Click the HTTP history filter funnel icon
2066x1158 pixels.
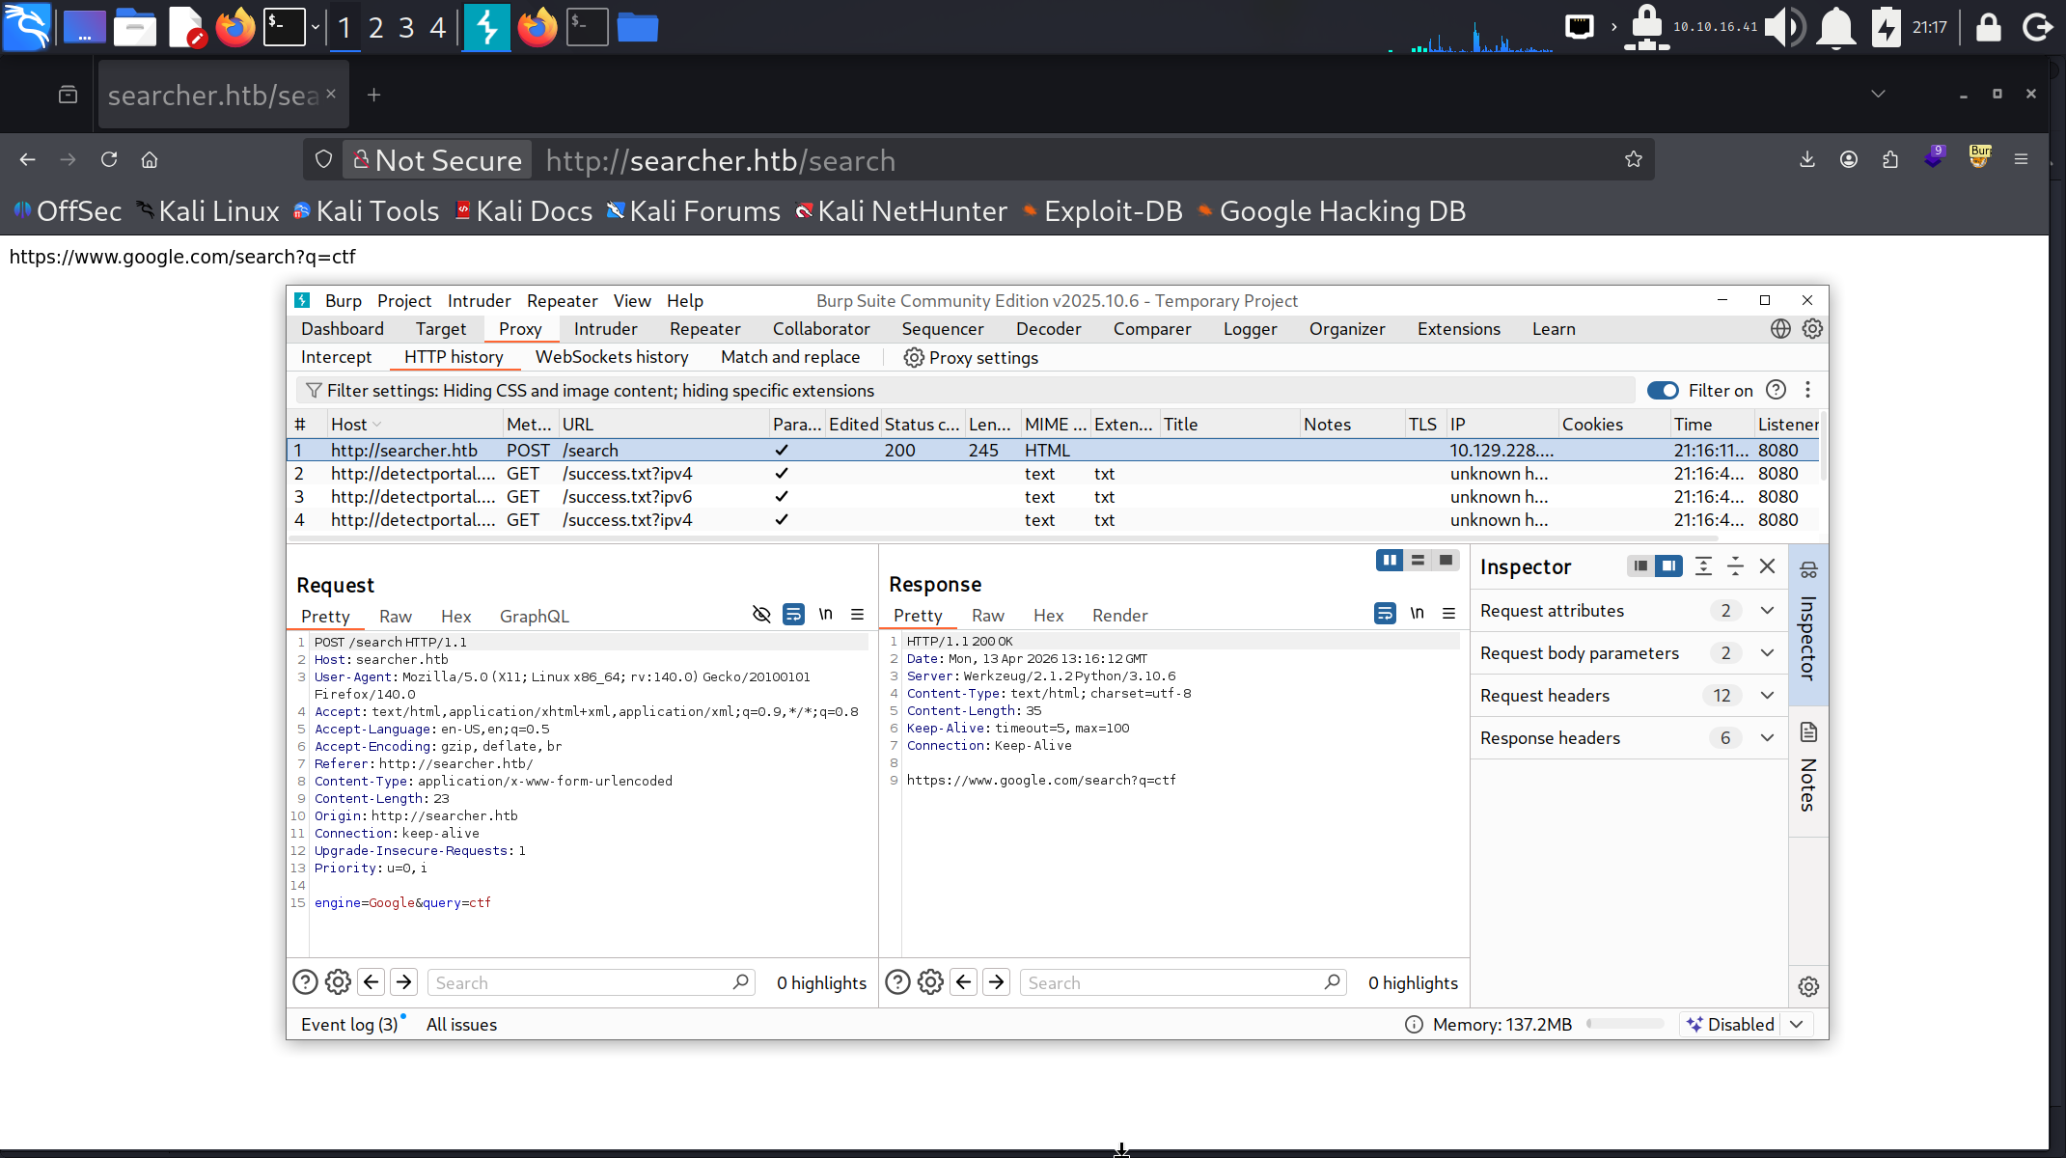pyautogui.click(x=314, y=391)
